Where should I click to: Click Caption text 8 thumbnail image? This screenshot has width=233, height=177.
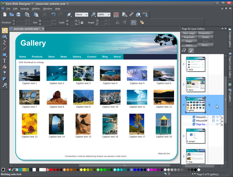[x=57, y=97]
